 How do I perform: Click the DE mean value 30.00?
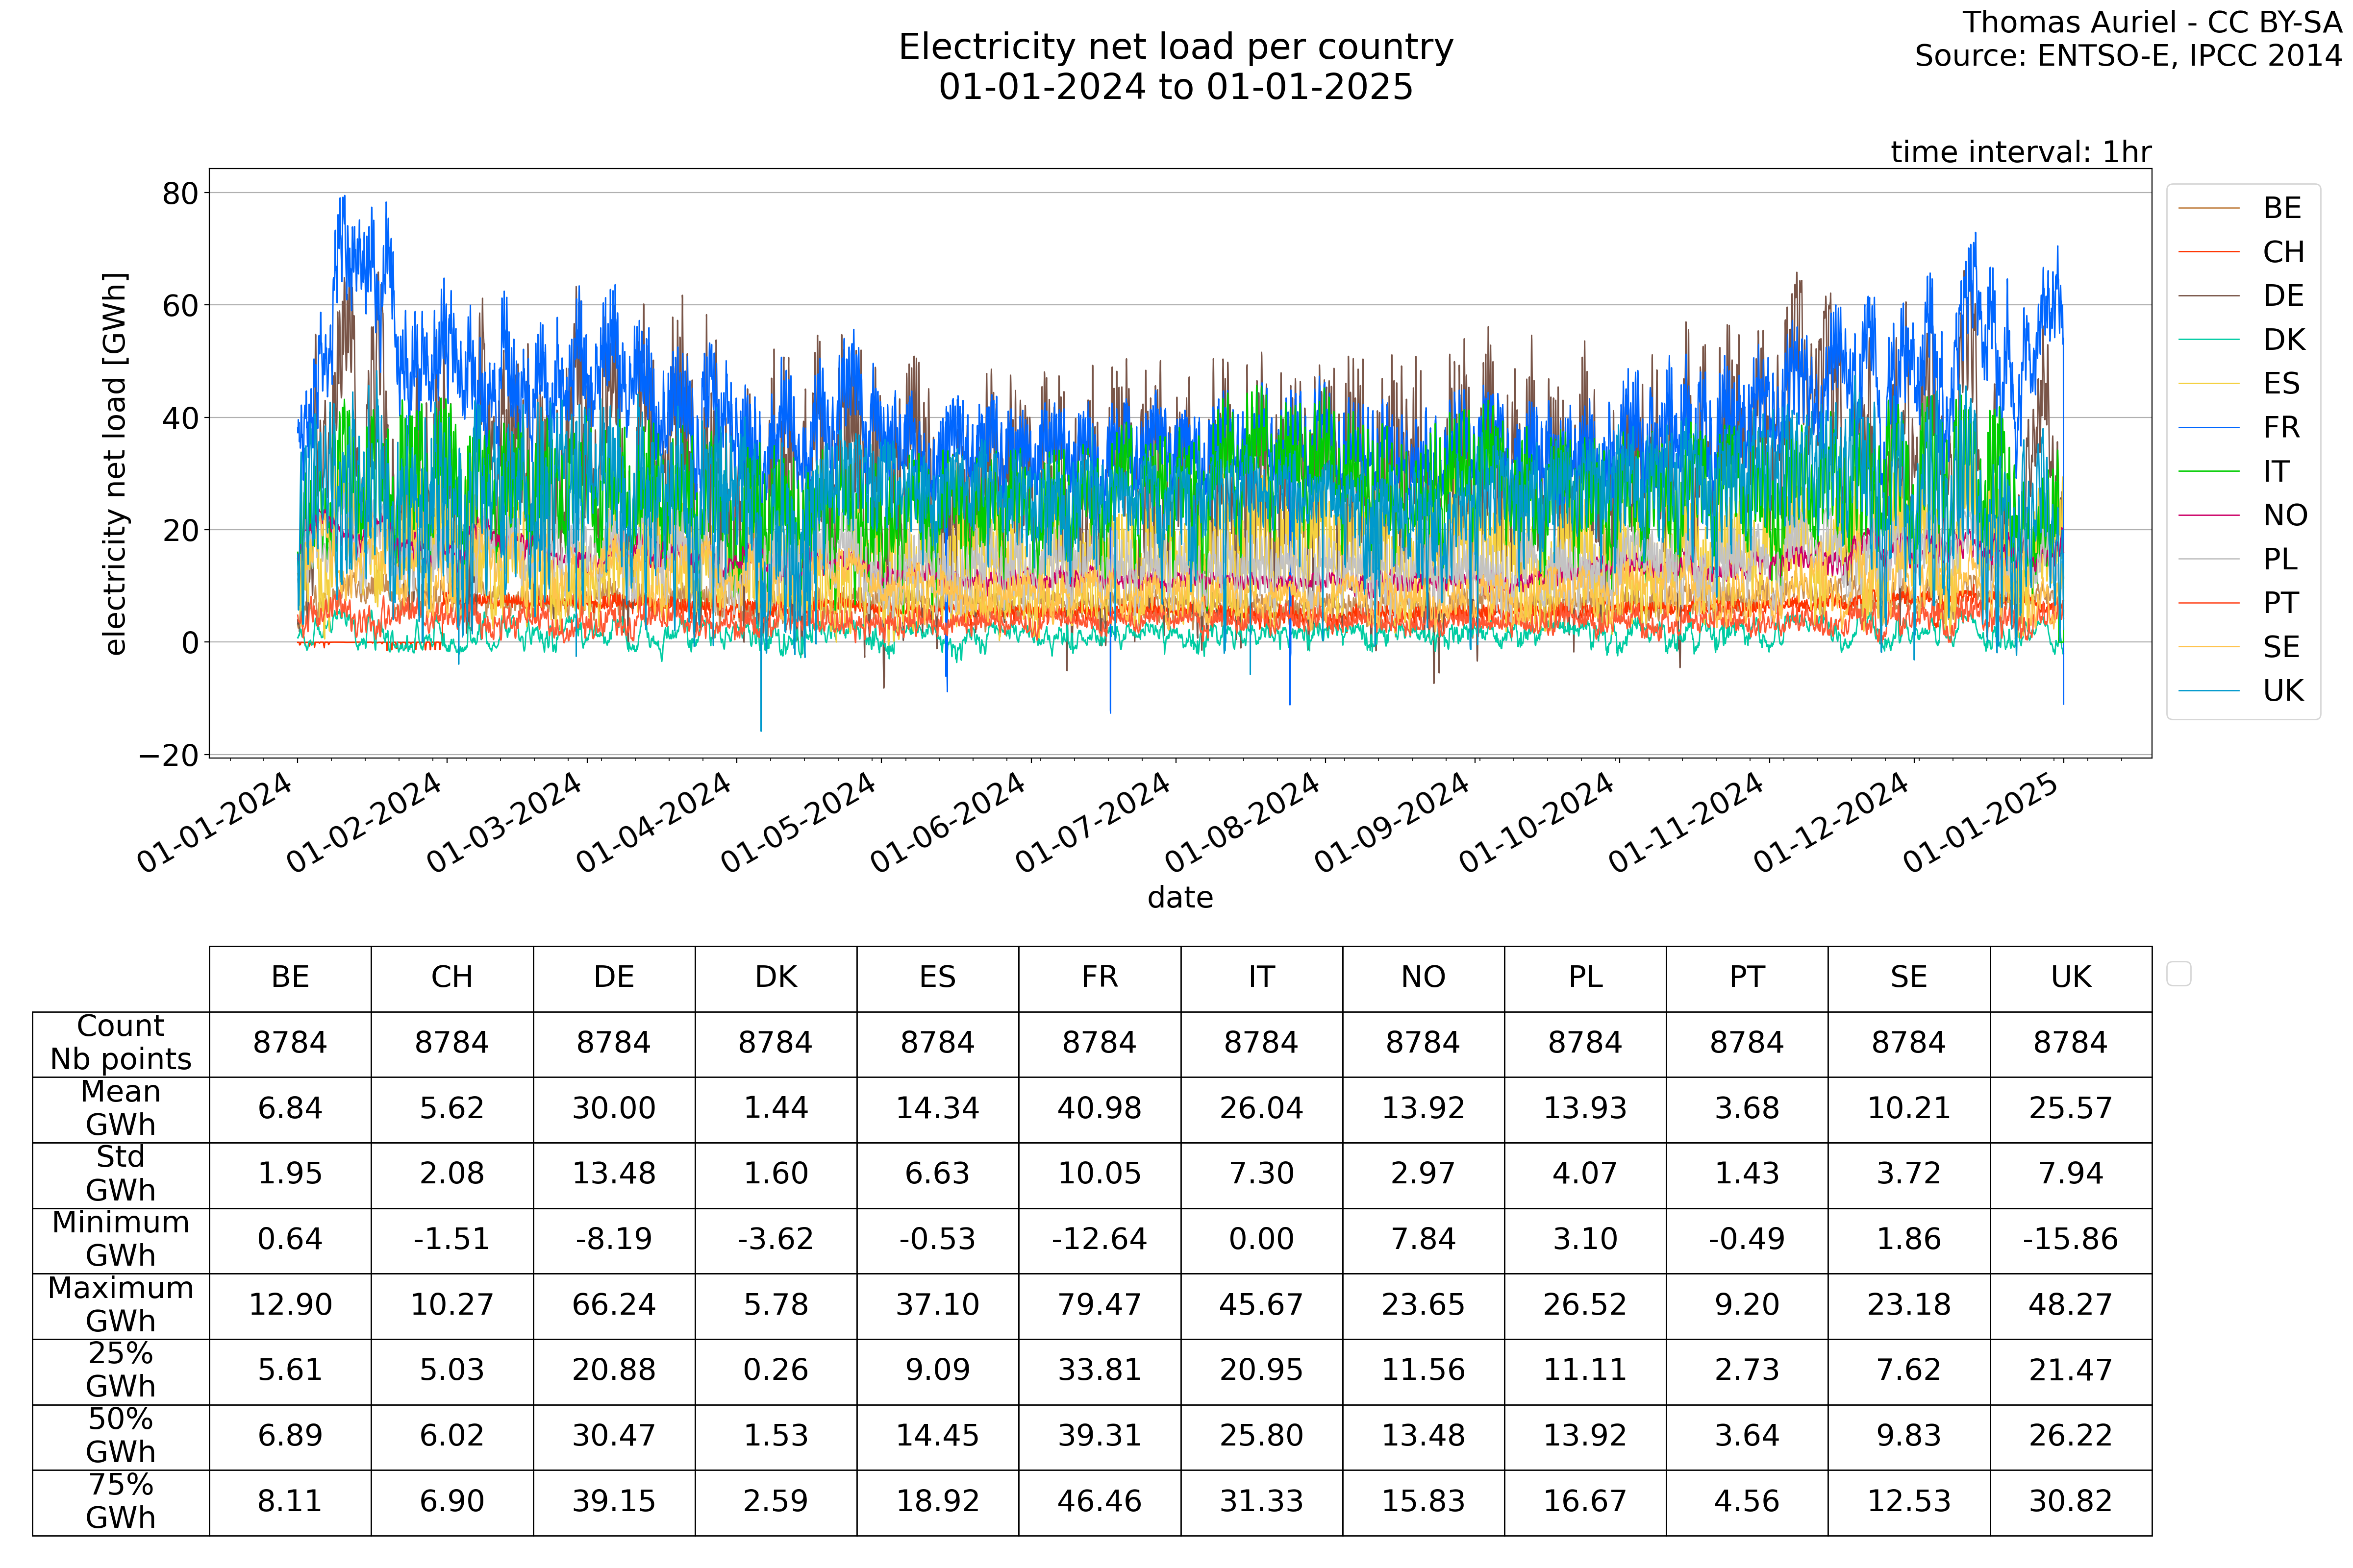click(x=613, y=1109)
